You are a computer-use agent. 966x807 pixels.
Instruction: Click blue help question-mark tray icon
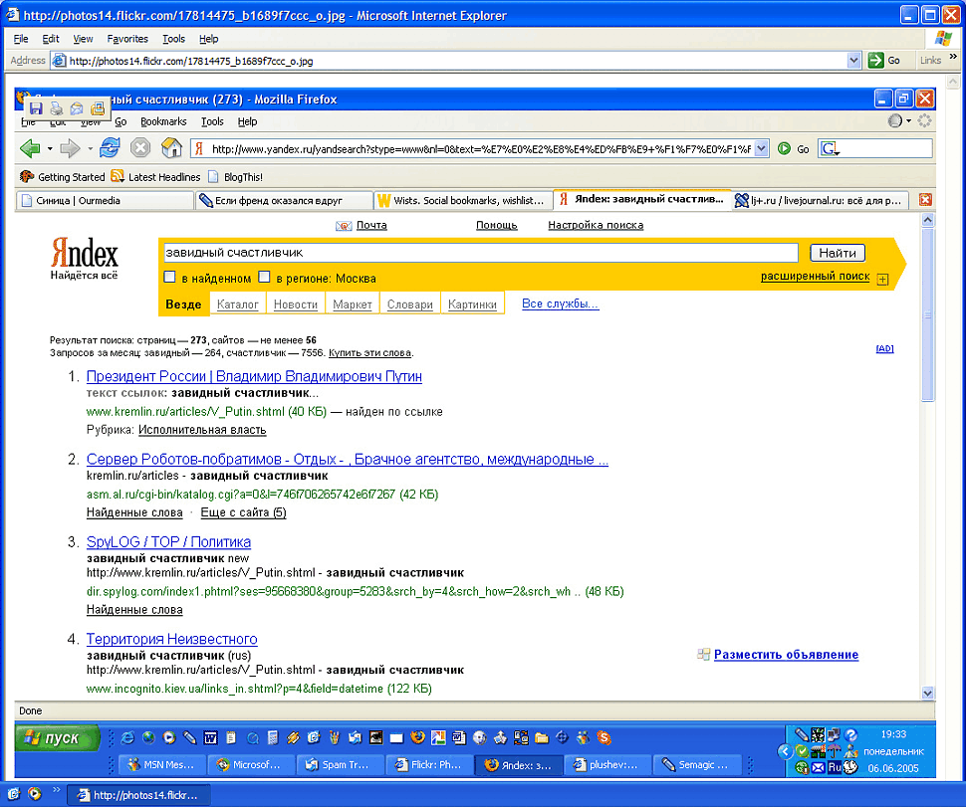click(x=850, y=735)
